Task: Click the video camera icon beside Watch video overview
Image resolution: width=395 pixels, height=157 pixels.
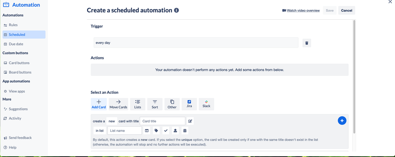Action: (x=284, y=11)
